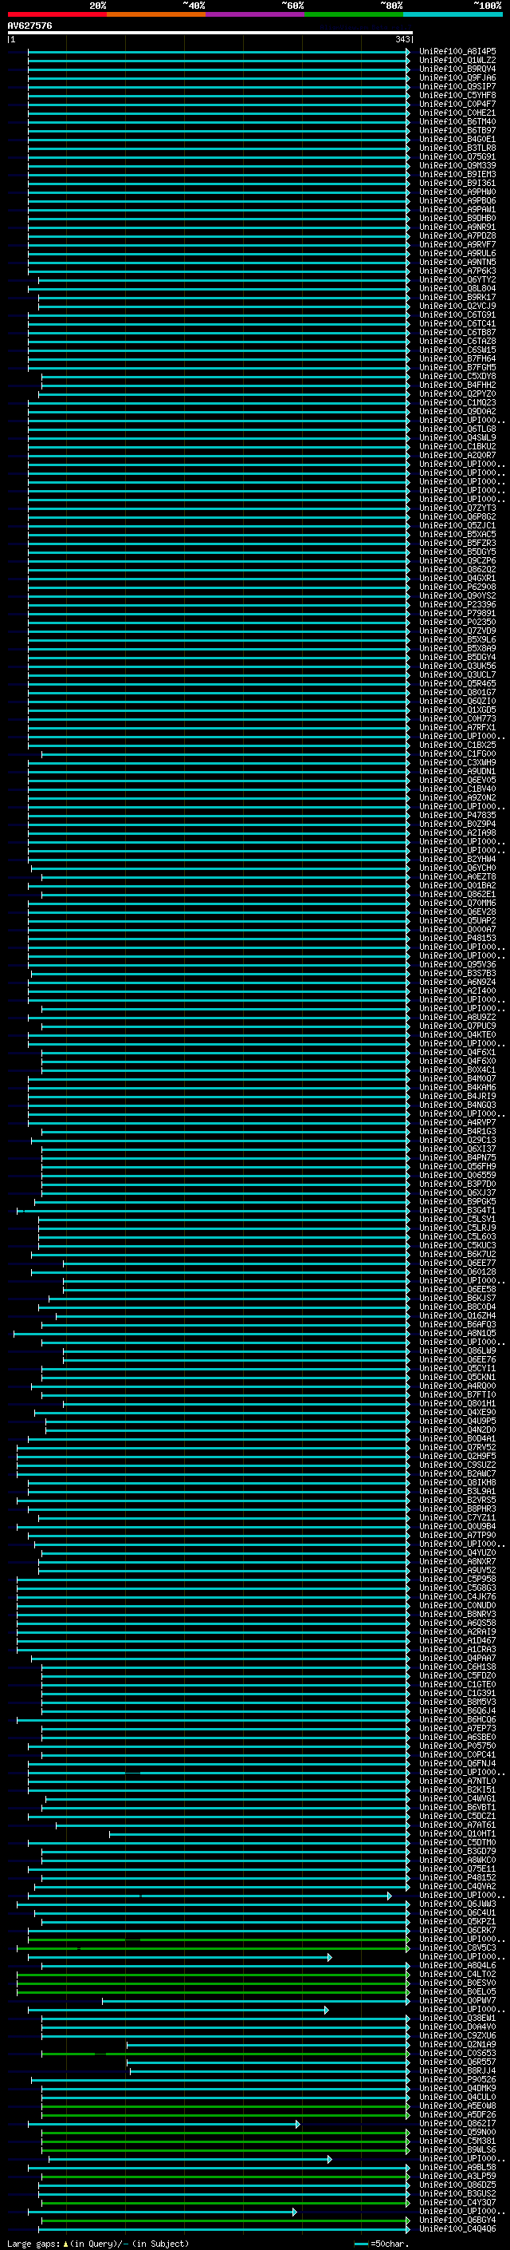This screenshot has width=510, height=2250.
Task: Select the UniRef100_C8V5C3 label
Action: [x=457, y=1947]
